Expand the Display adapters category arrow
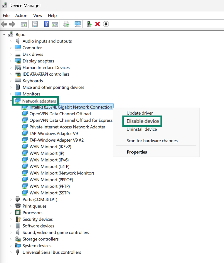 [x=11, y=61]
